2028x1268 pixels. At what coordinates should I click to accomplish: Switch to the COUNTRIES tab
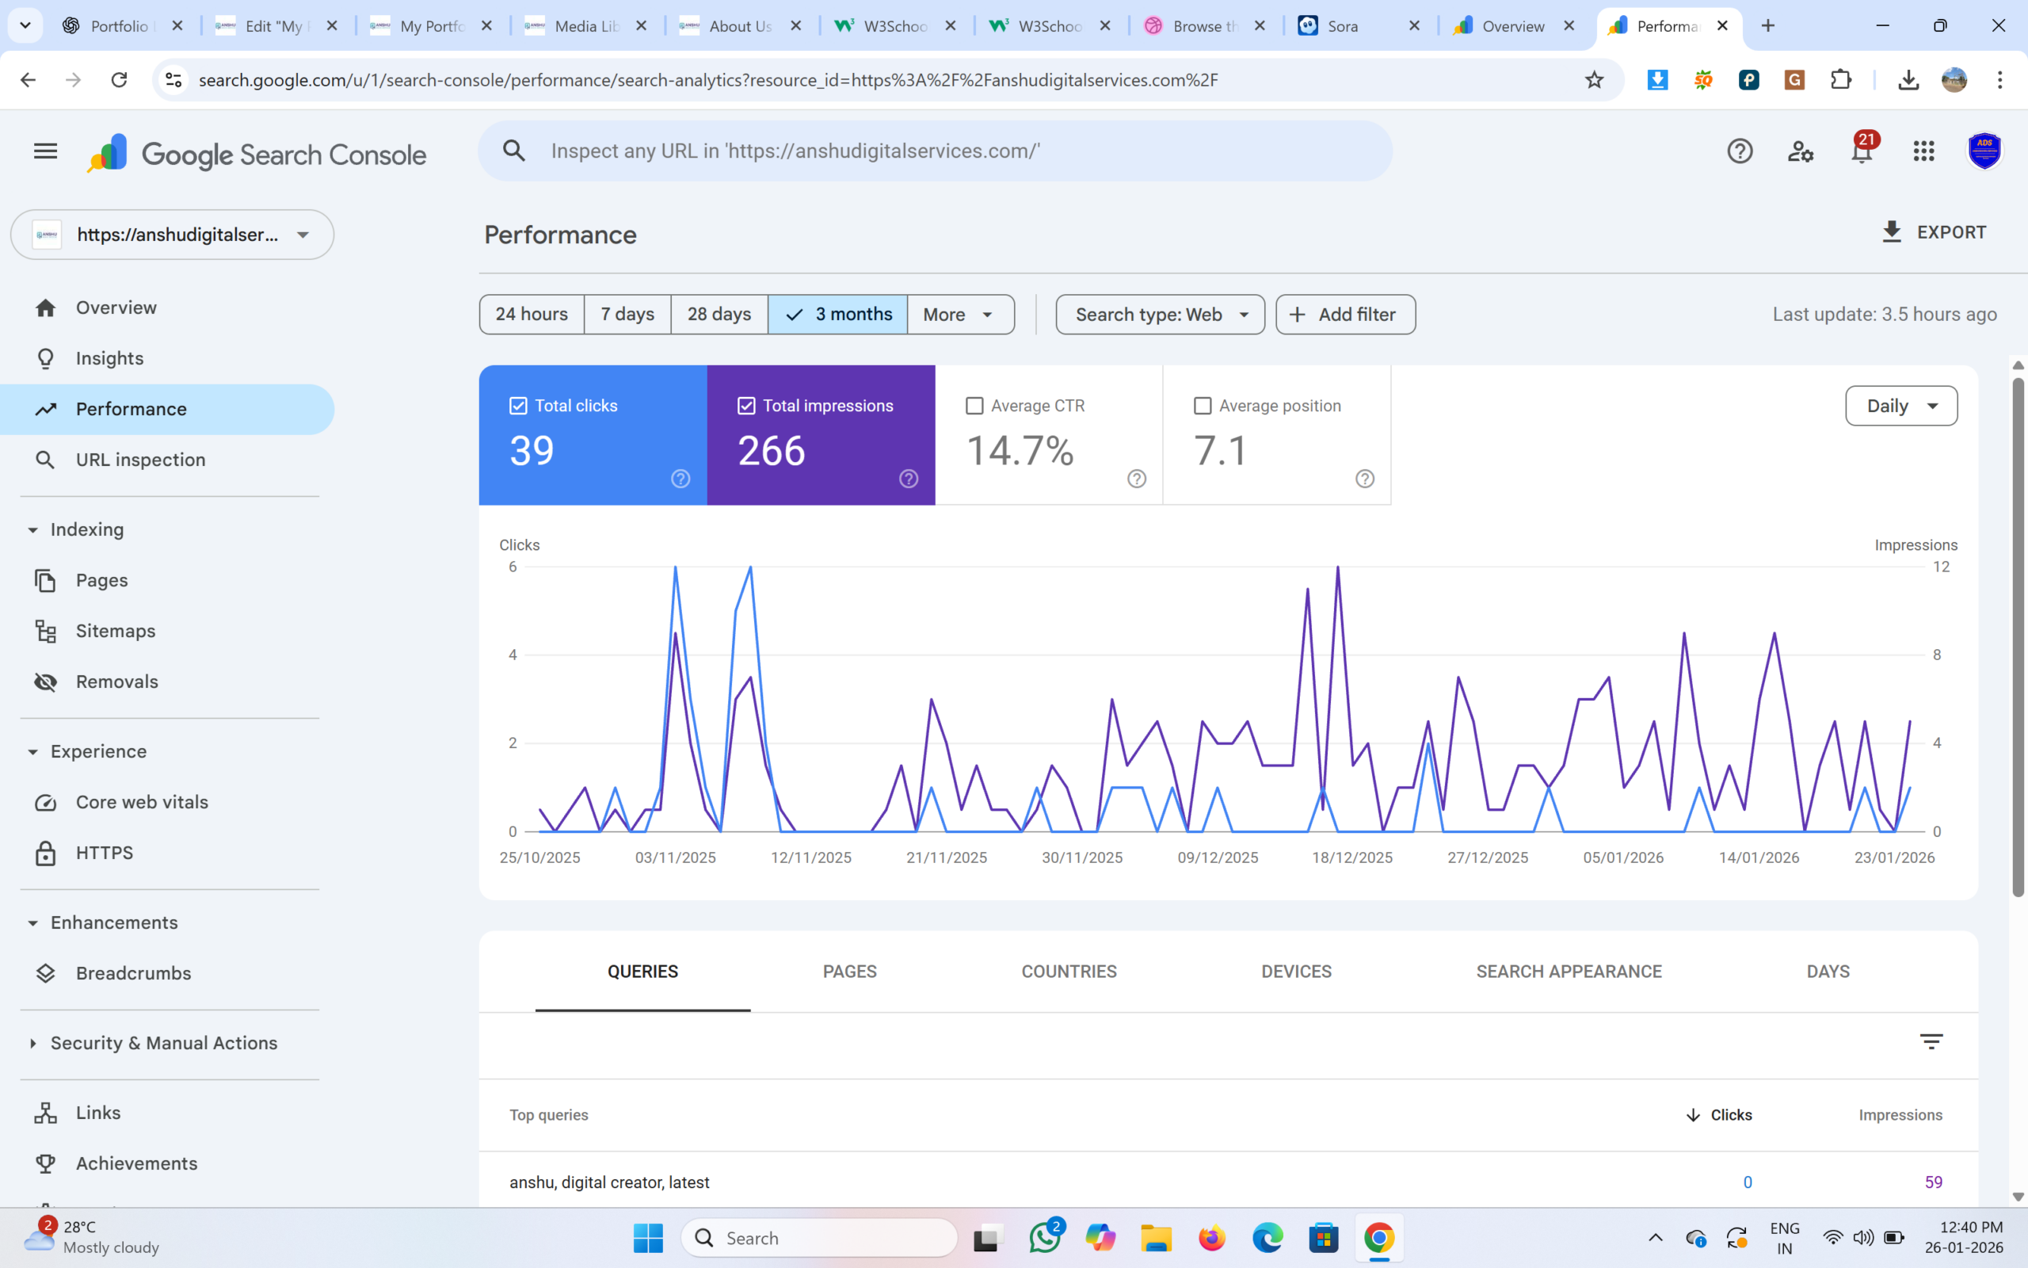(x=1068, y=971)
